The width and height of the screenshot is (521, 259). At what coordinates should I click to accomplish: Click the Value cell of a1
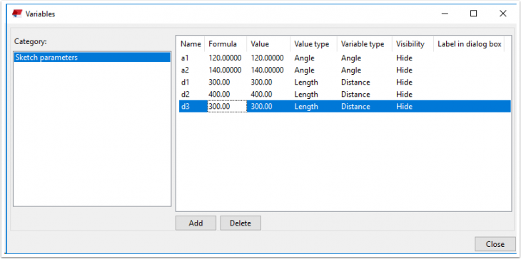tap(267, 58)
